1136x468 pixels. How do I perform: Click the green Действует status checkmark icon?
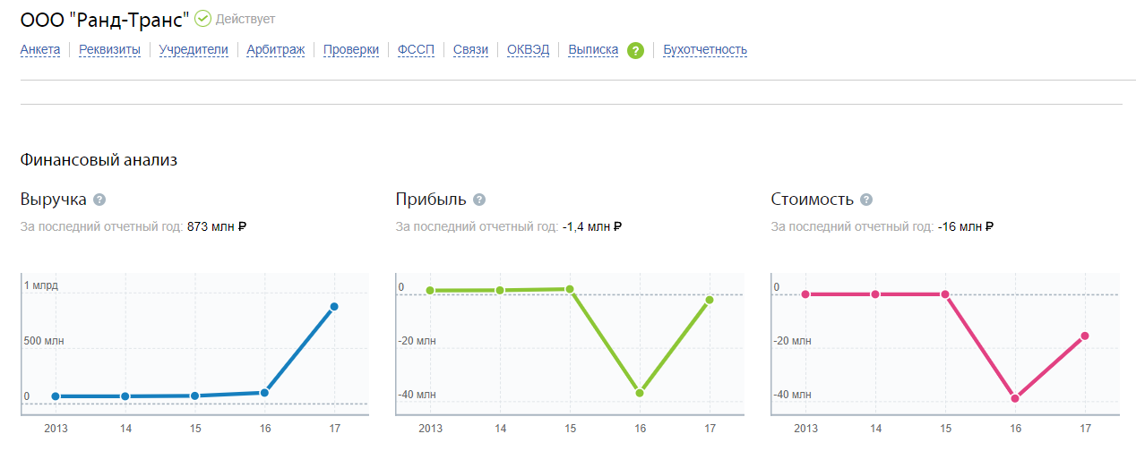tap(203, 18)
